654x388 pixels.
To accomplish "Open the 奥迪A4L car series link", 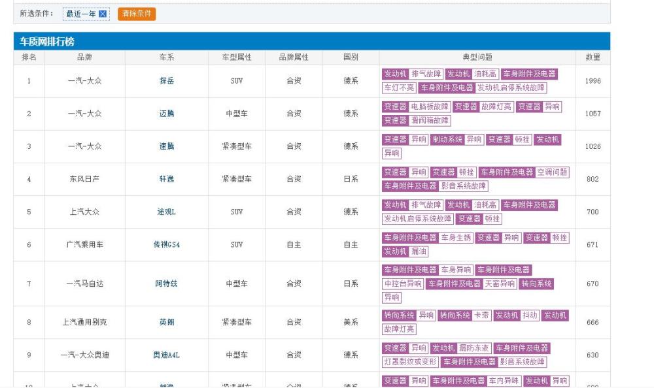I will (x=166, y=355).
